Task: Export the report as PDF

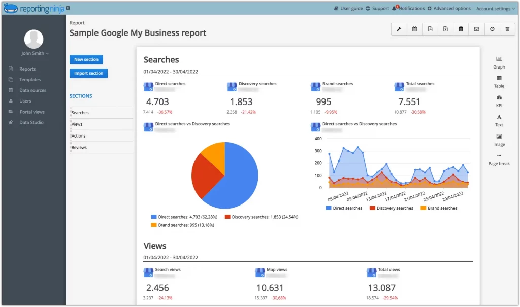Action: (x=430, y=29)
